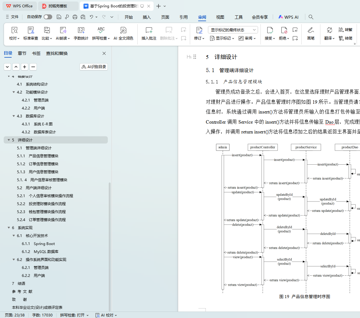This screenshot has height=318, width=360.
Task: Expand the undo history dropdown arrow
Action: pos(96,17)
